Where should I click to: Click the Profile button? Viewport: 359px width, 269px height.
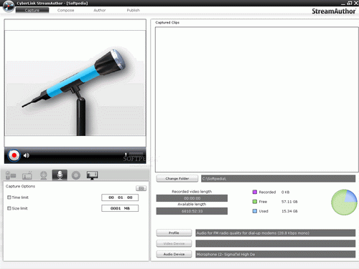pos(174,233)
